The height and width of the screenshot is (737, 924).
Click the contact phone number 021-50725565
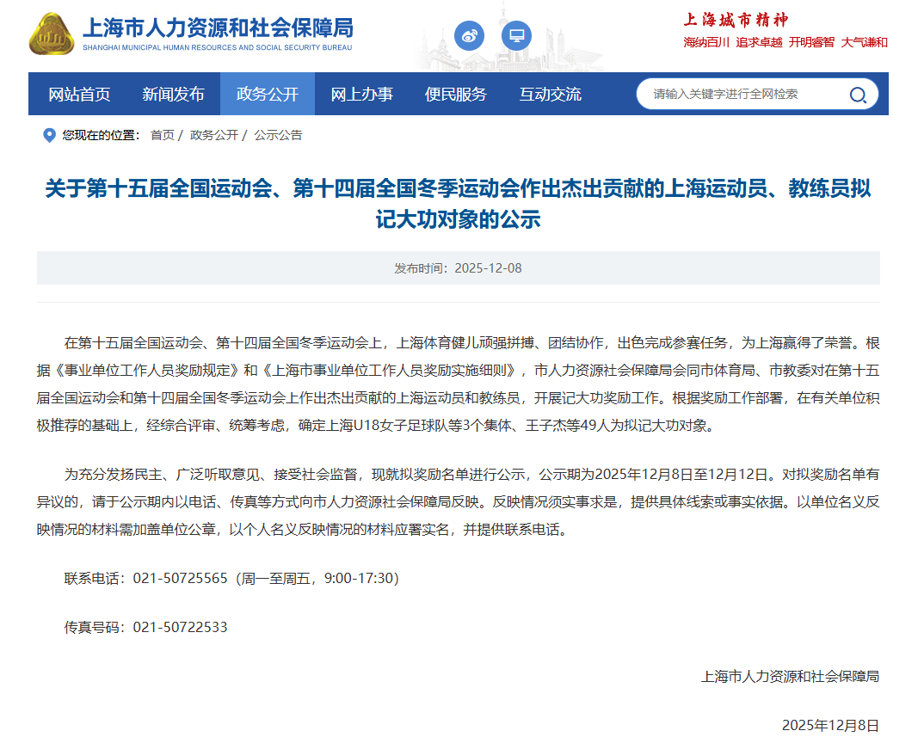click(x=180, y=579)
